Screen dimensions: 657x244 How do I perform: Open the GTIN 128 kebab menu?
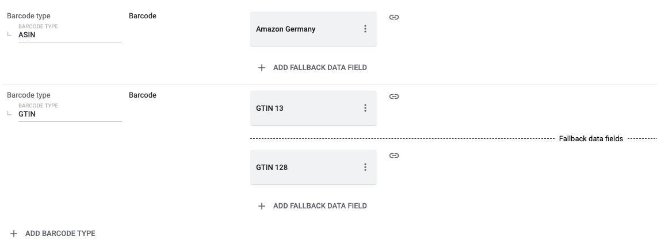[x=365, y=167]
